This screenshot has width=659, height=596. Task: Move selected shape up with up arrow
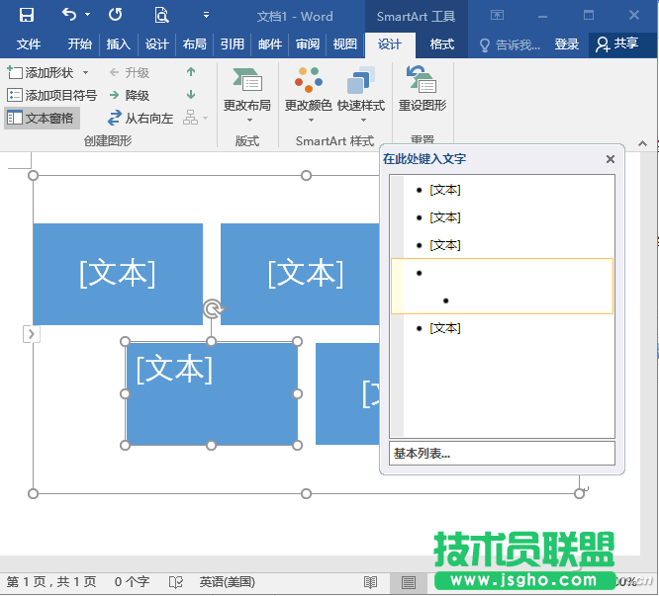191,72
